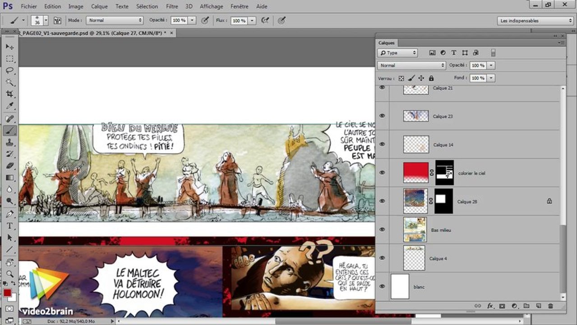This screenshot has width=577, height=325.
Task: Select the Gradient tool
Action: 10,177
